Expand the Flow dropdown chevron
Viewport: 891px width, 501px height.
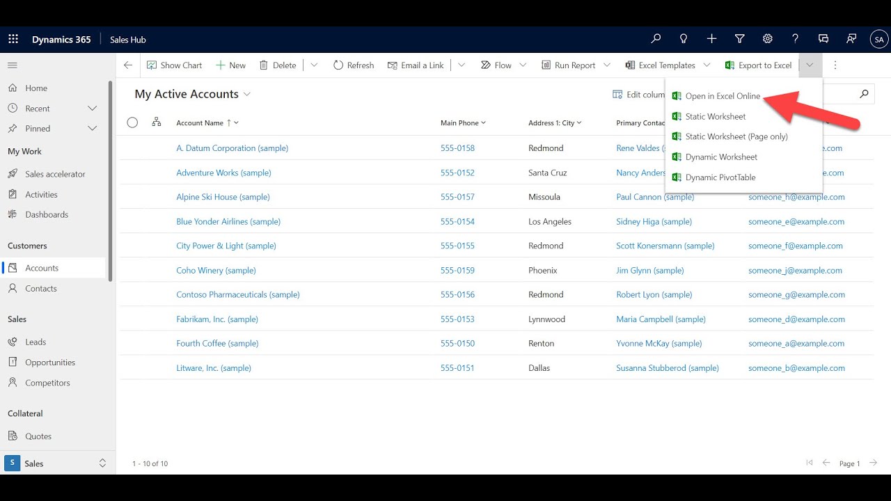(x=523, y=65)
